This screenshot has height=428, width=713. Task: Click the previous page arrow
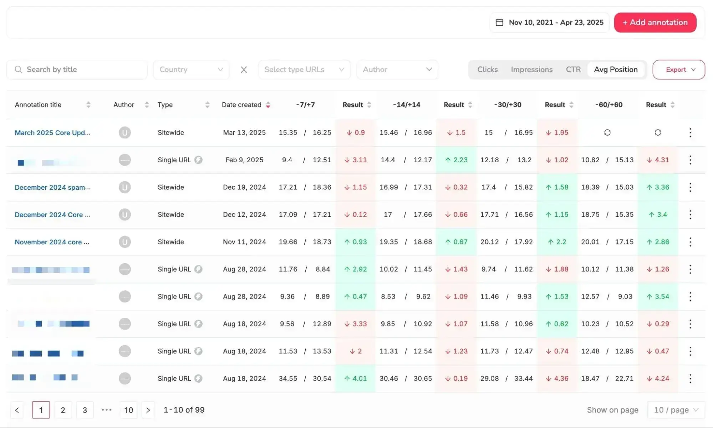(17, 410)
